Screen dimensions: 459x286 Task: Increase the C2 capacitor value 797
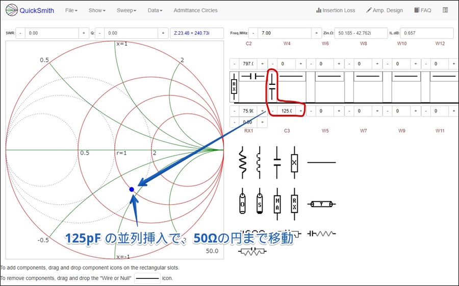click(262, 64)
